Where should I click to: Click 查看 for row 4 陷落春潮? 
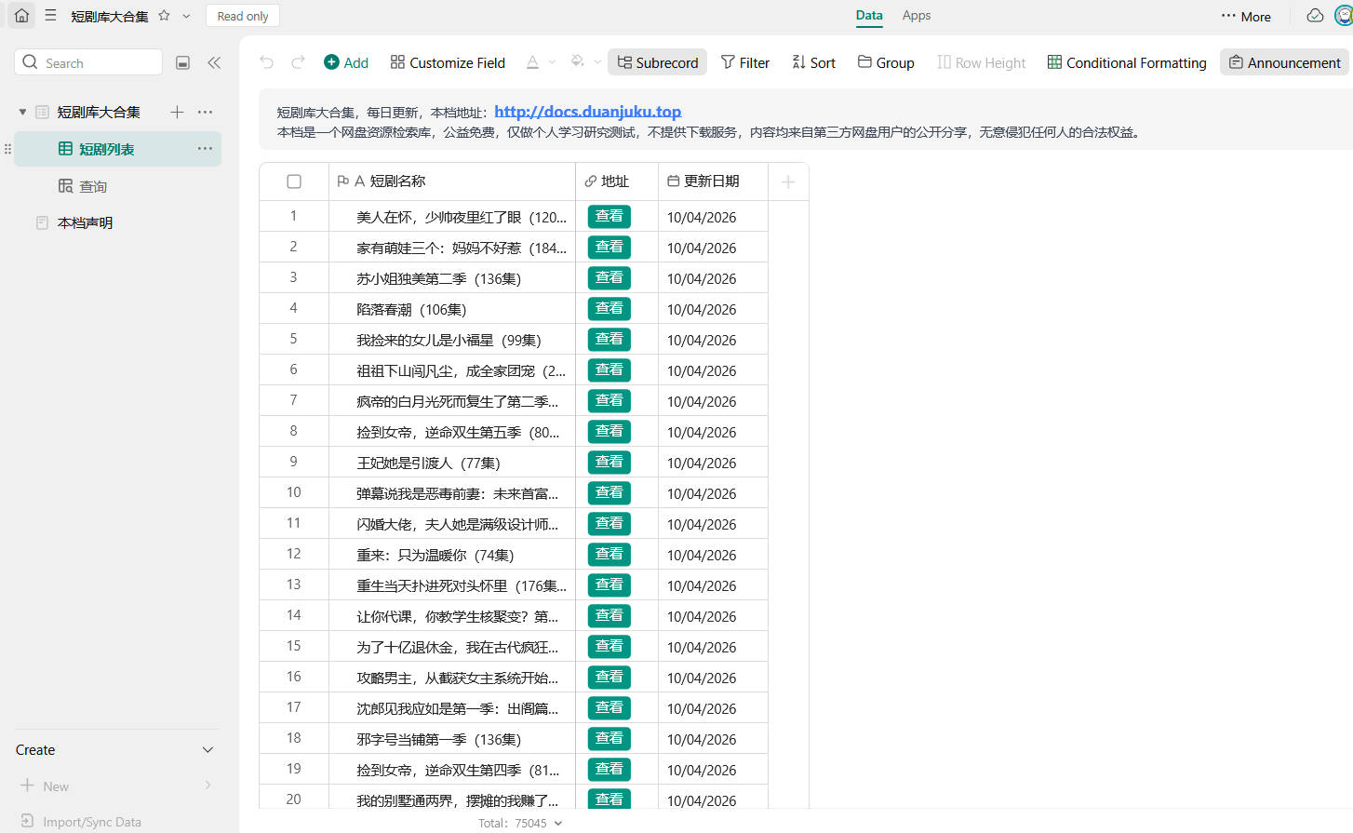click(610, 309)
